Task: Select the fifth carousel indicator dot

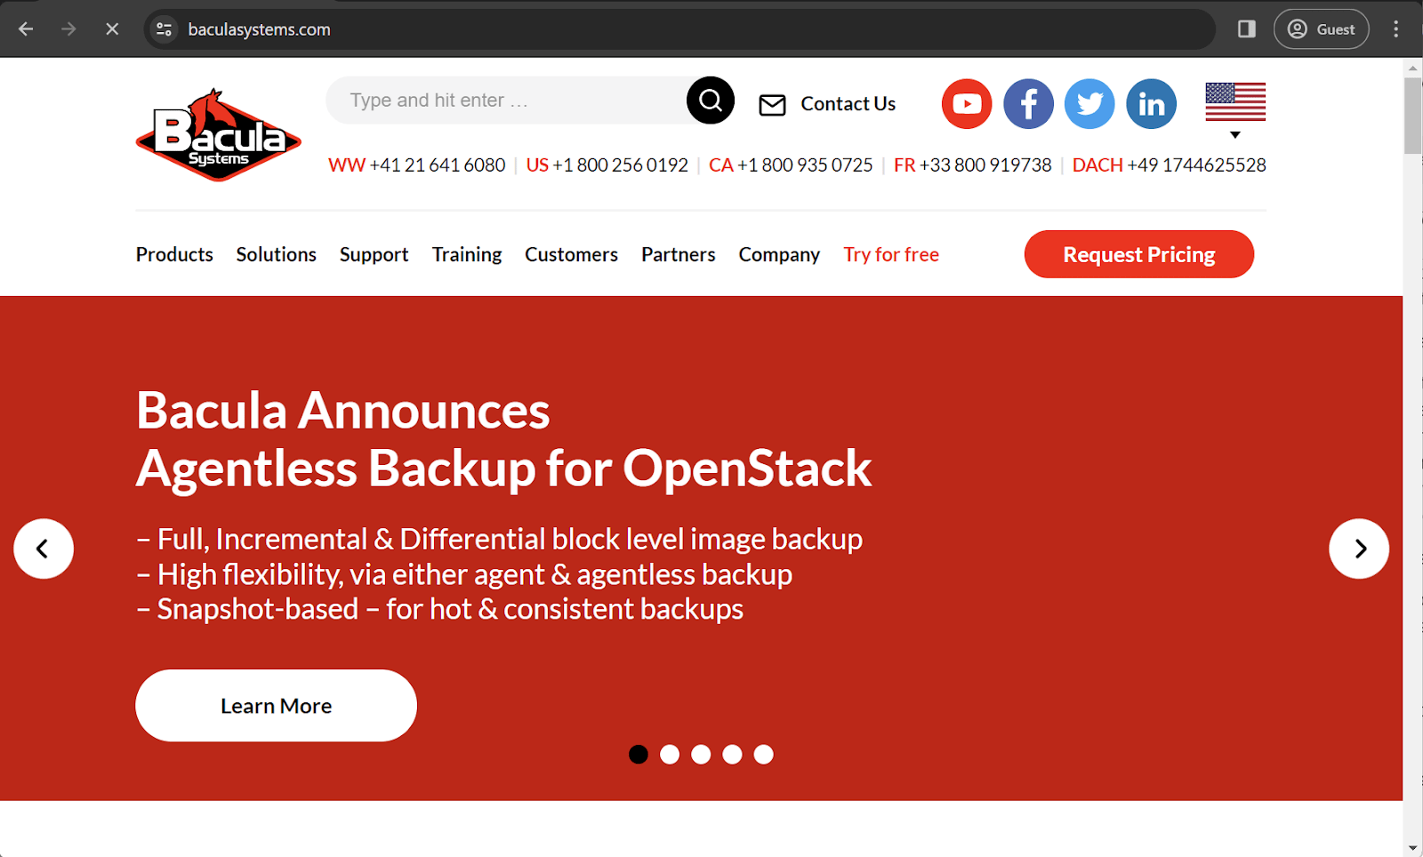Action: click(x=762, y=754)
